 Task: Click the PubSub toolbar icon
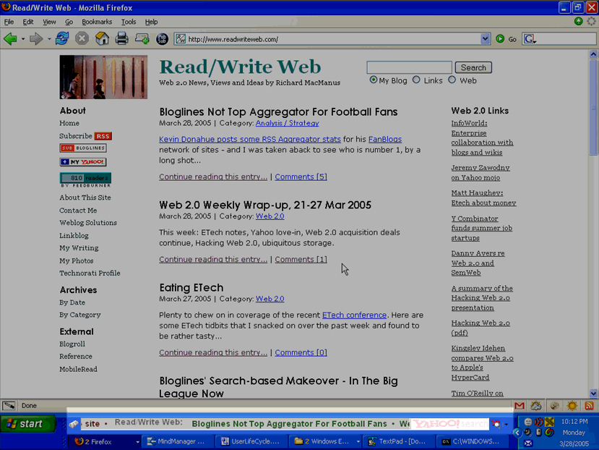click(162, 38)
